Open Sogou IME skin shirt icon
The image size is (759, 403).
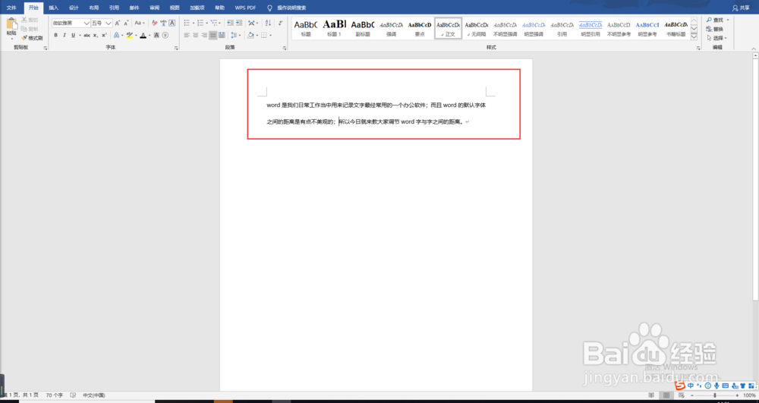pos(742,386)
